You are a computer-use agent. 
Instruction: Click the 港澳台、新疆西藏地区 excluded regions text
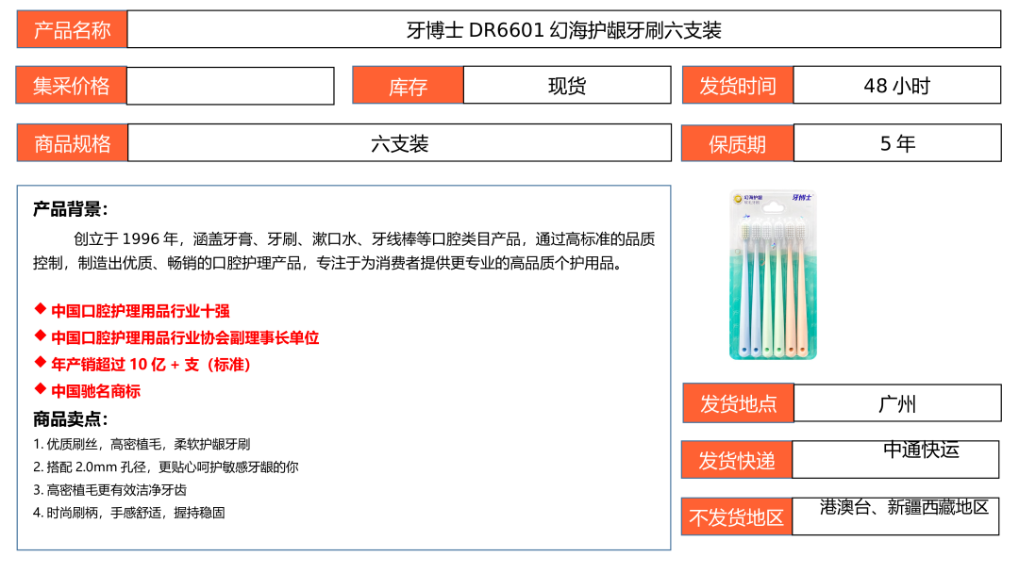point(904,507)
